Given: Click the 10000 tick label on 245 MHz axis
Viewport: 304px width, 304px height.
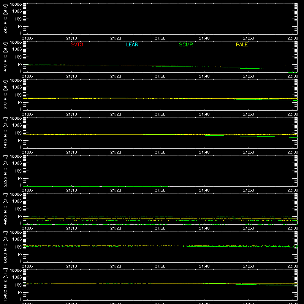Looking at the screenshot, I should [x=16, y=5].
